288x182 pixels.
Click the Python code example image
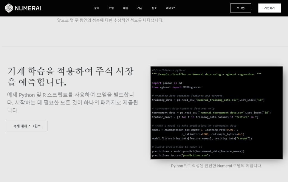pyautogui.click(x=216, y=113)
